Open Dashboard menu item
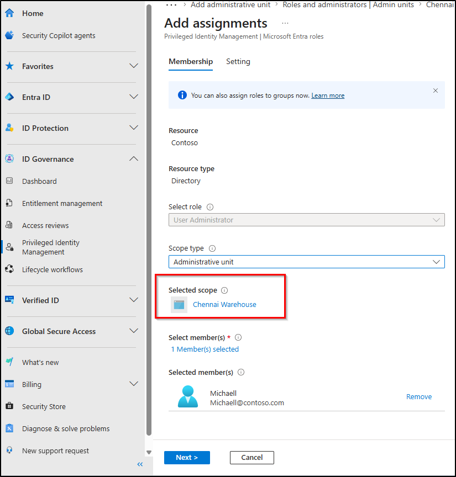Viewport: 456px width, 477px height. (x=39, y=181)
